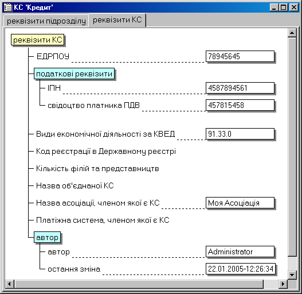The height and width of the screenshot is (294, 302).
Task: Click the Administrator author field
Action: pos(240,252)
